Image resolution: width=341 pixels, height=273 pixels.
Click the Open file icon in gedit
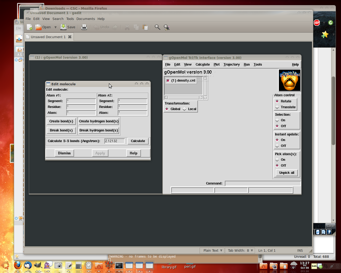click(38, 27)
